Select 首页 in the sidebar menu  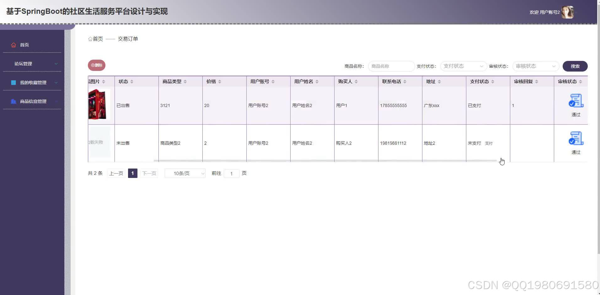pos(24,45)
